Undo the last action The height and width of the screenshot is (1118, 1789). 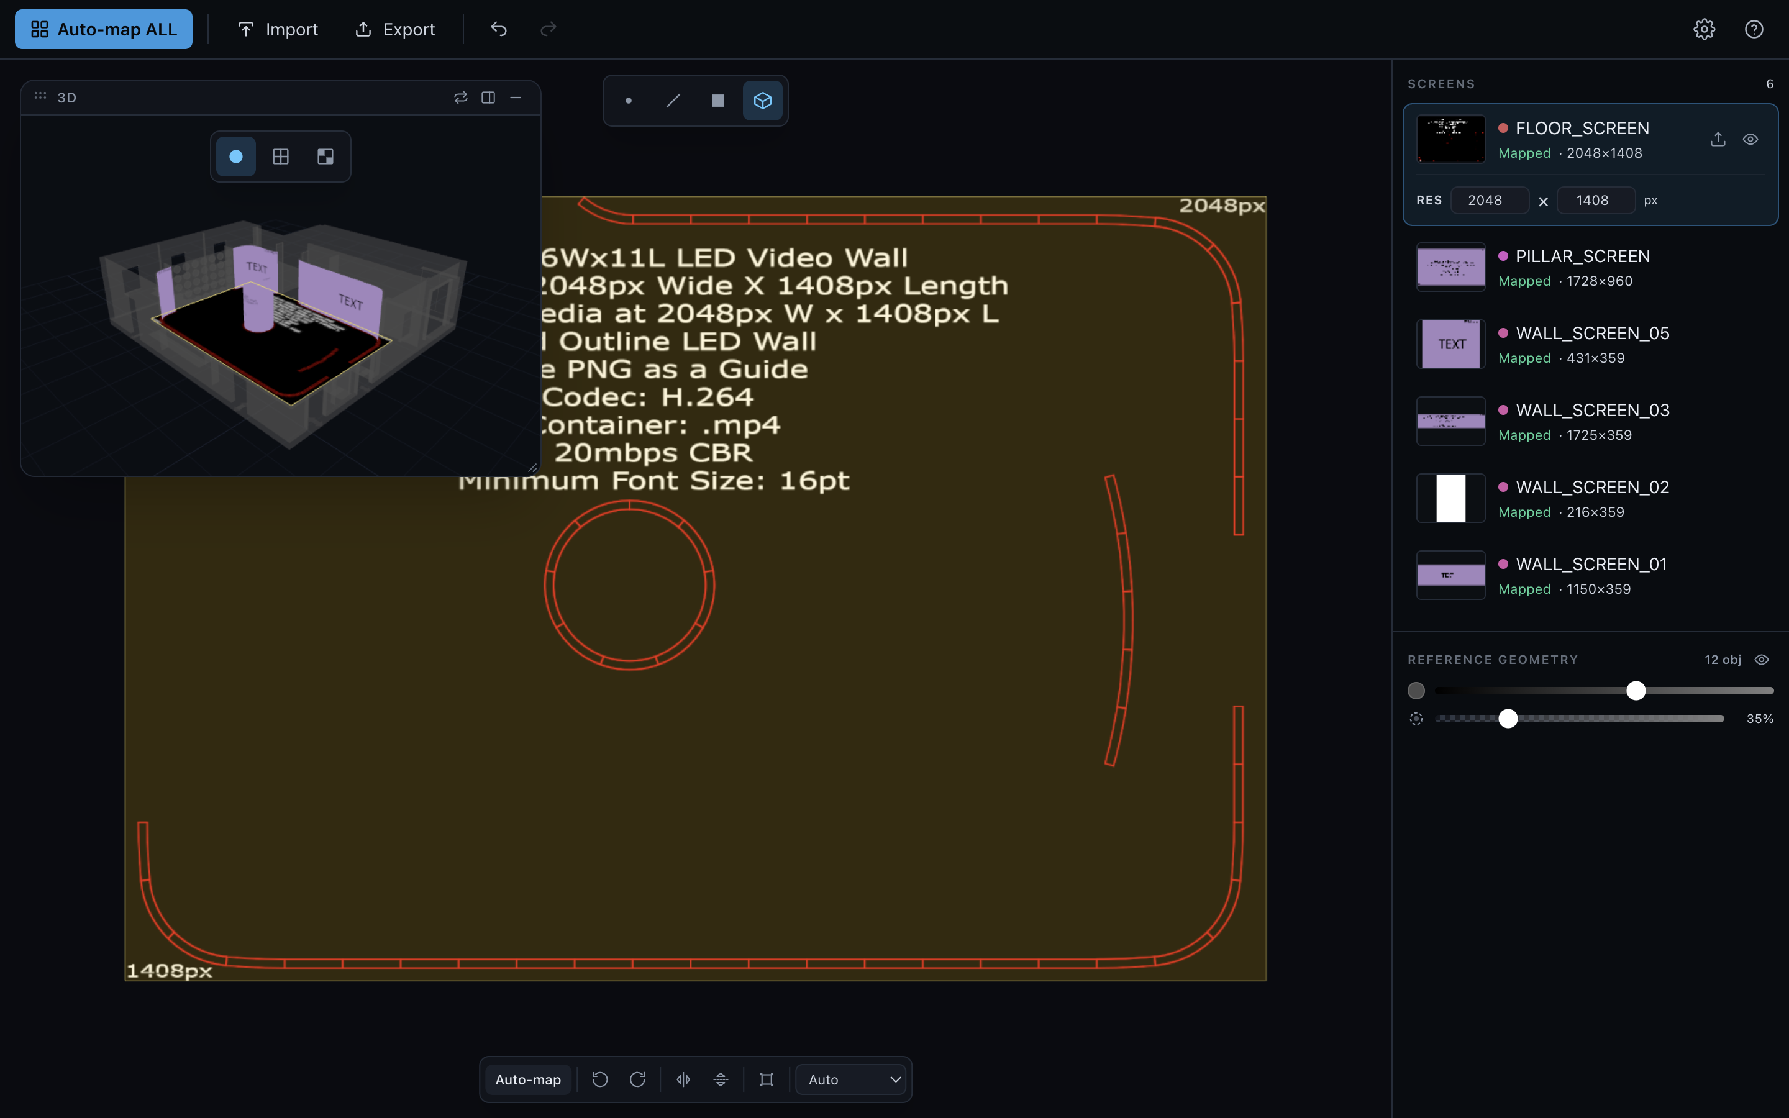click(499, 29)
